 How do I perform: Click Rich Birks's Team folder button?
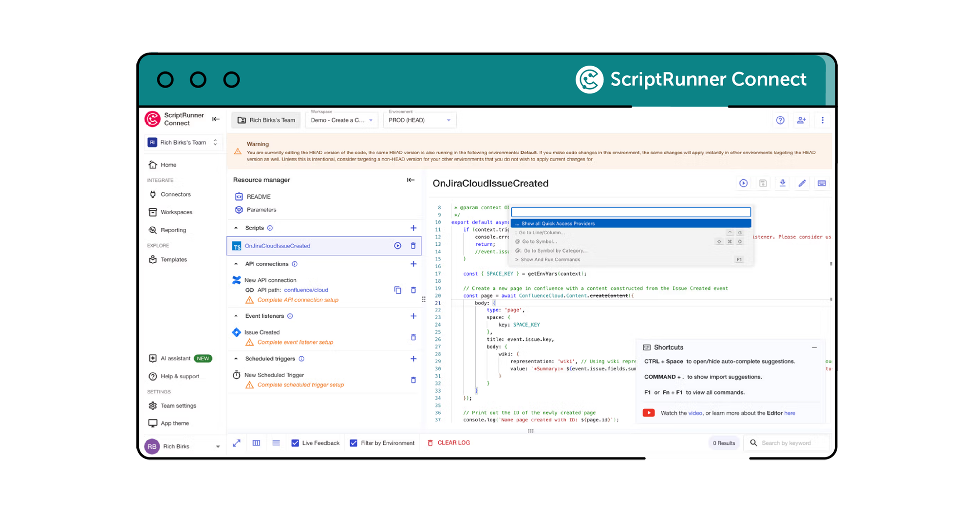coord(266,120)
